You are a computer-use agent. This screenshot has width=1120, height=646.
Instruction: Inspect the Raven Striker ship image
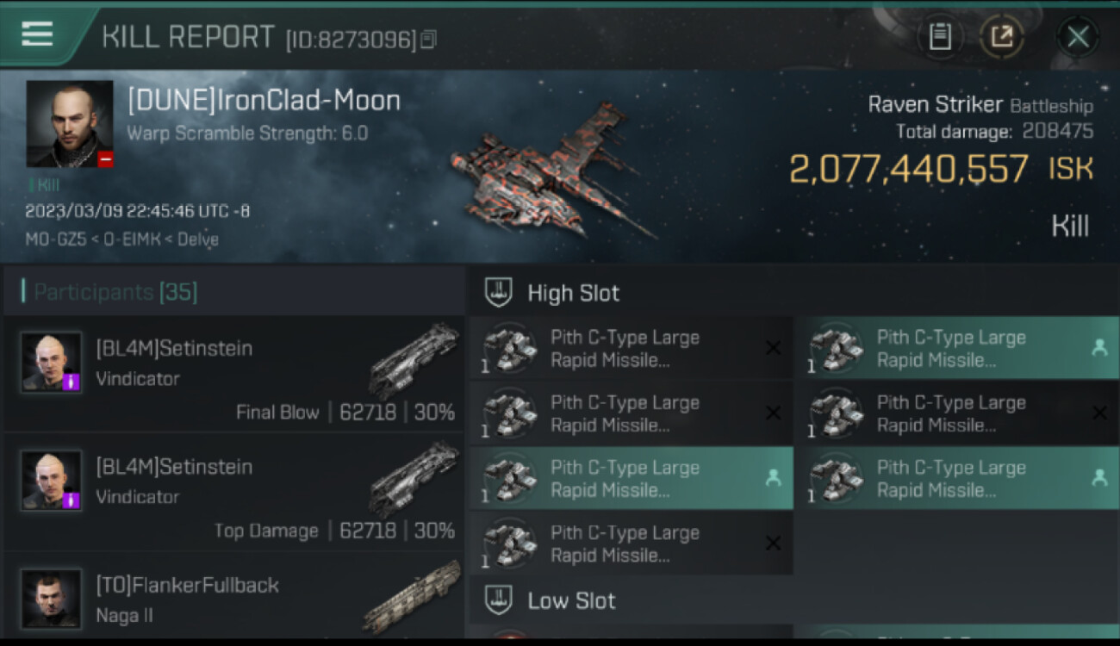coord(551,172)
